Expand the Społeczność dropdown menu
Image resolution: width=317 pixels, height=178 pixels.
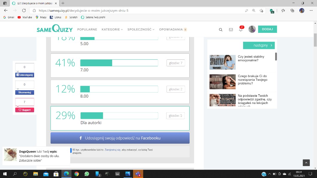tap(141, 30)
